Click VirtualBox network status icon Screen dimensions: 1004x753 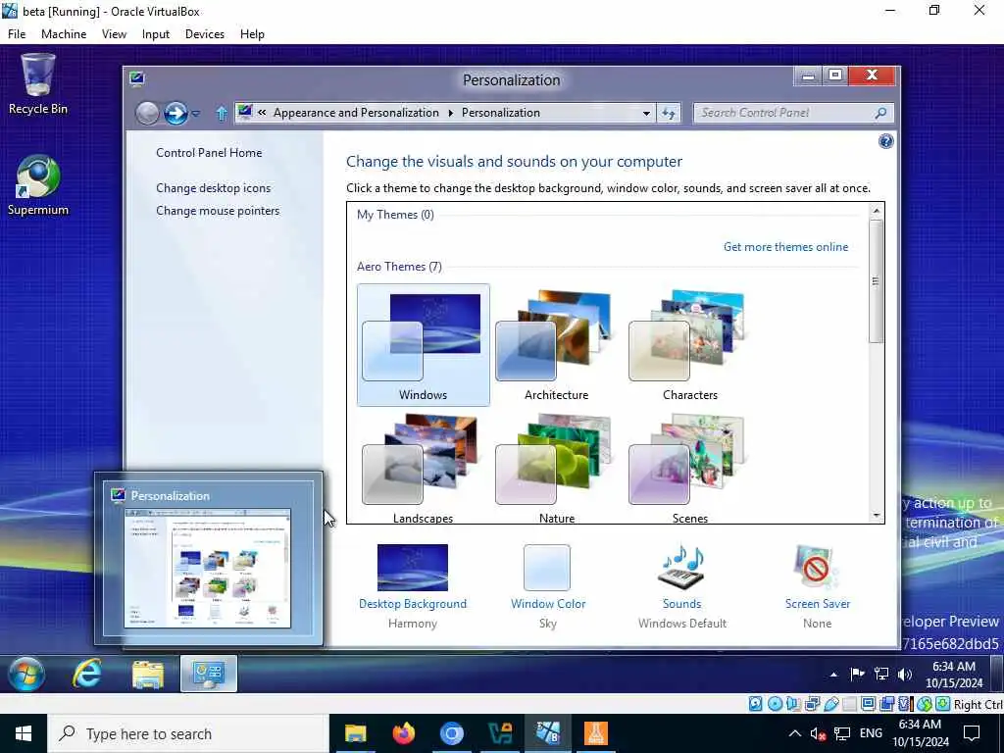(812, 704)
